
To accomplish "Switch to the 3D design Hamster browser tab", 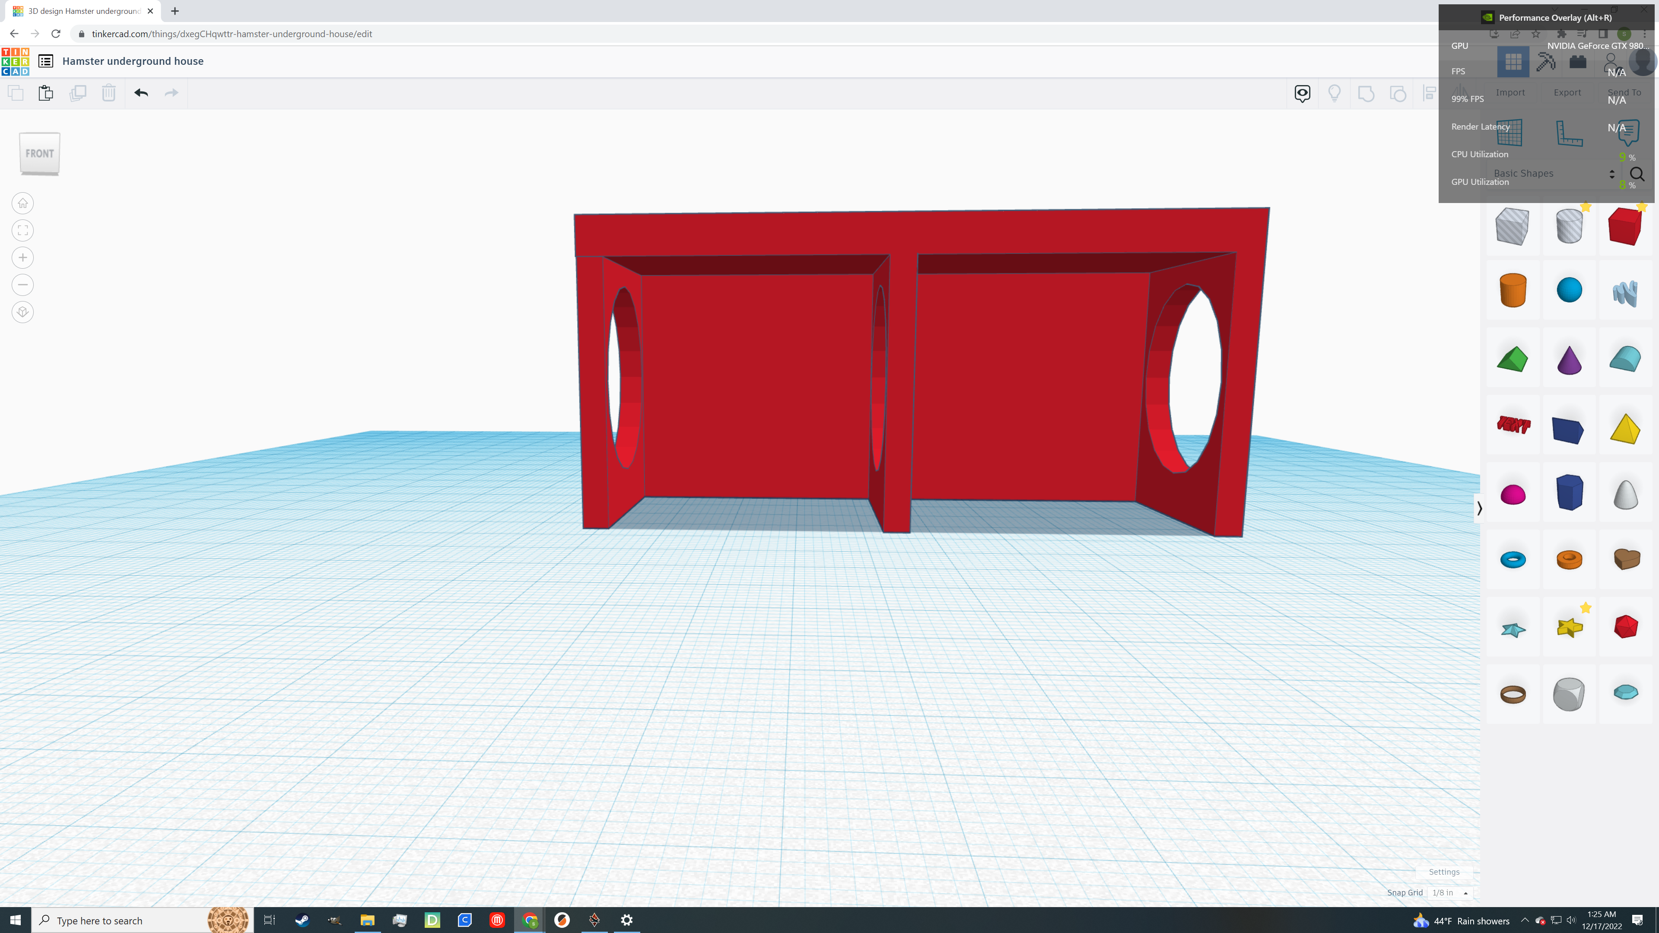I will coord(84,11).
